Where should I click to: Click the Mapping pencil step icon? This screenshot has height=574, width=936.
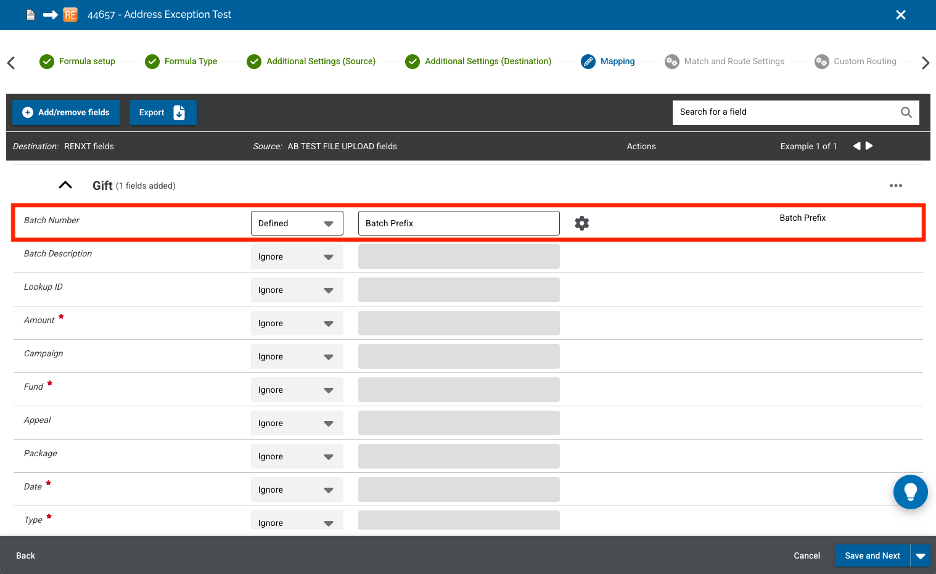[588, 62]
